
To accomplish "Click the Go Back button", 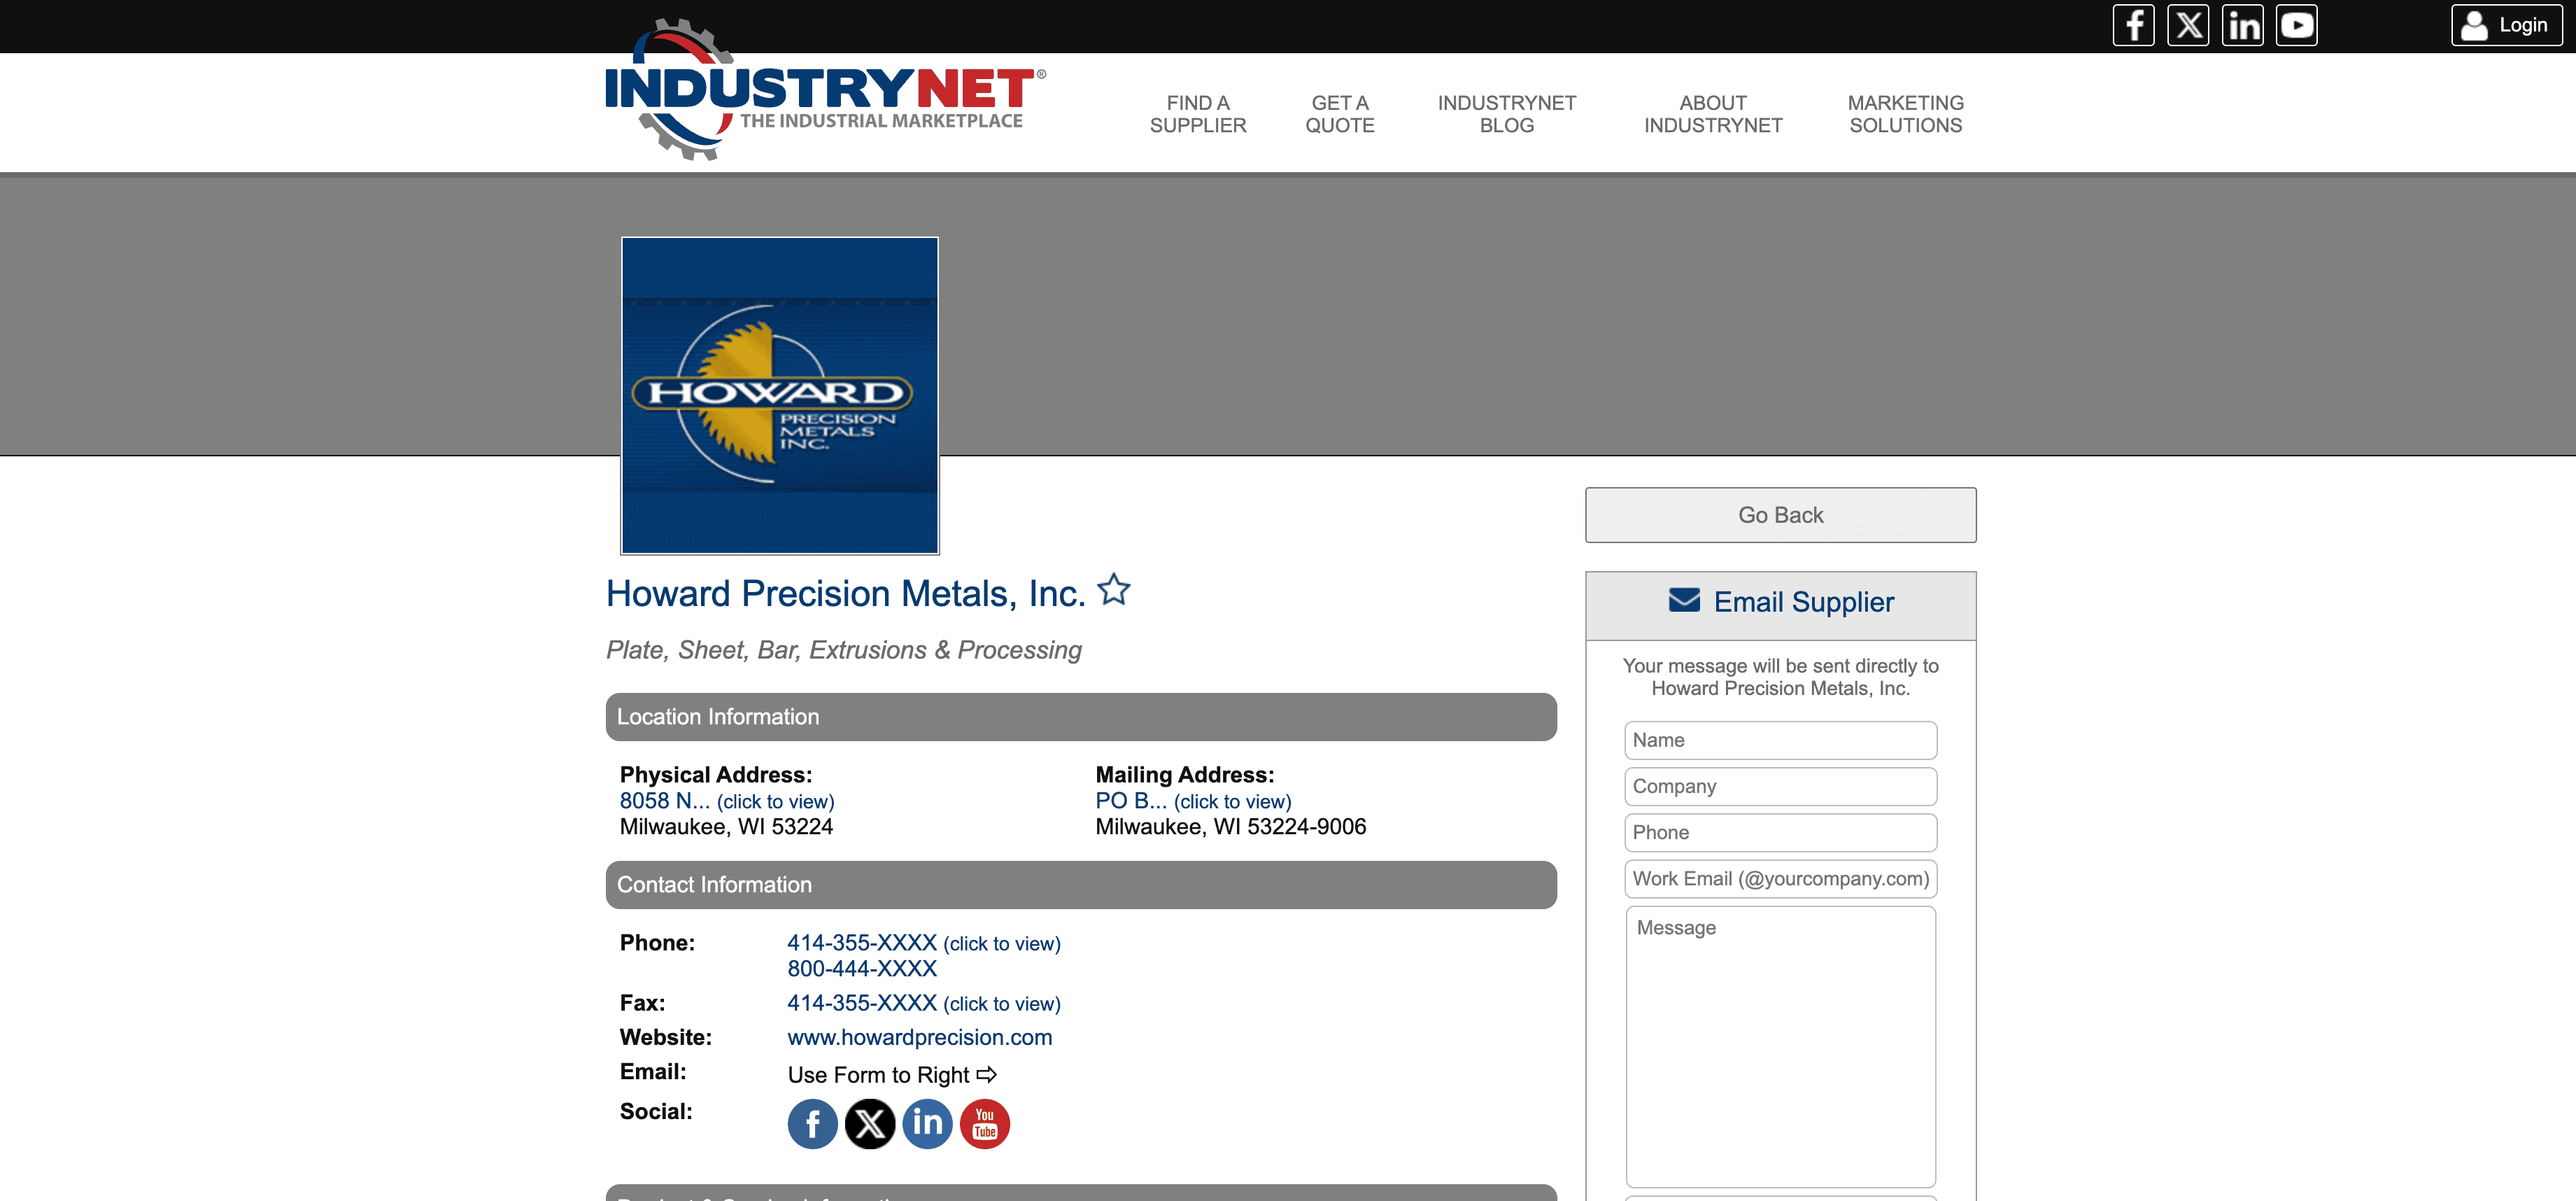I will pyautogui.click(x=1780, y=515).
